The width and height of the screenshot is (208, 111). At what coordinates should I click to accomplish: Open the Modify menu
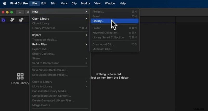coord(85,3)
